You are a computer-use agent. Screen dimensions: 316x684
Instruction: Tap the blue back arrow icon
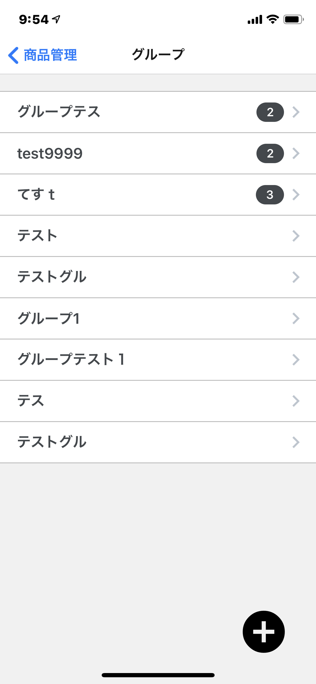coord(13,55)
